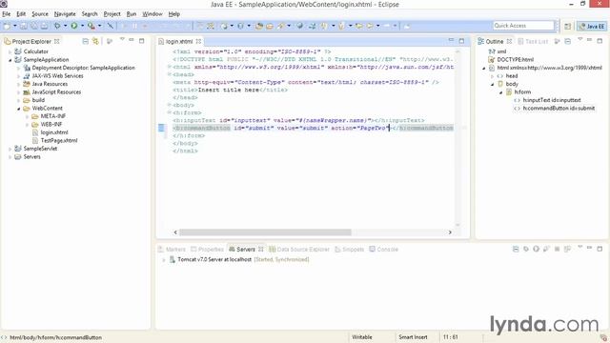
Task: Open the Search menu
Action: coord(90,14)
